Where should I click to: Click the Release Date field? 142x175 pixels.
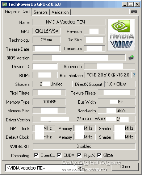point(47,49)
